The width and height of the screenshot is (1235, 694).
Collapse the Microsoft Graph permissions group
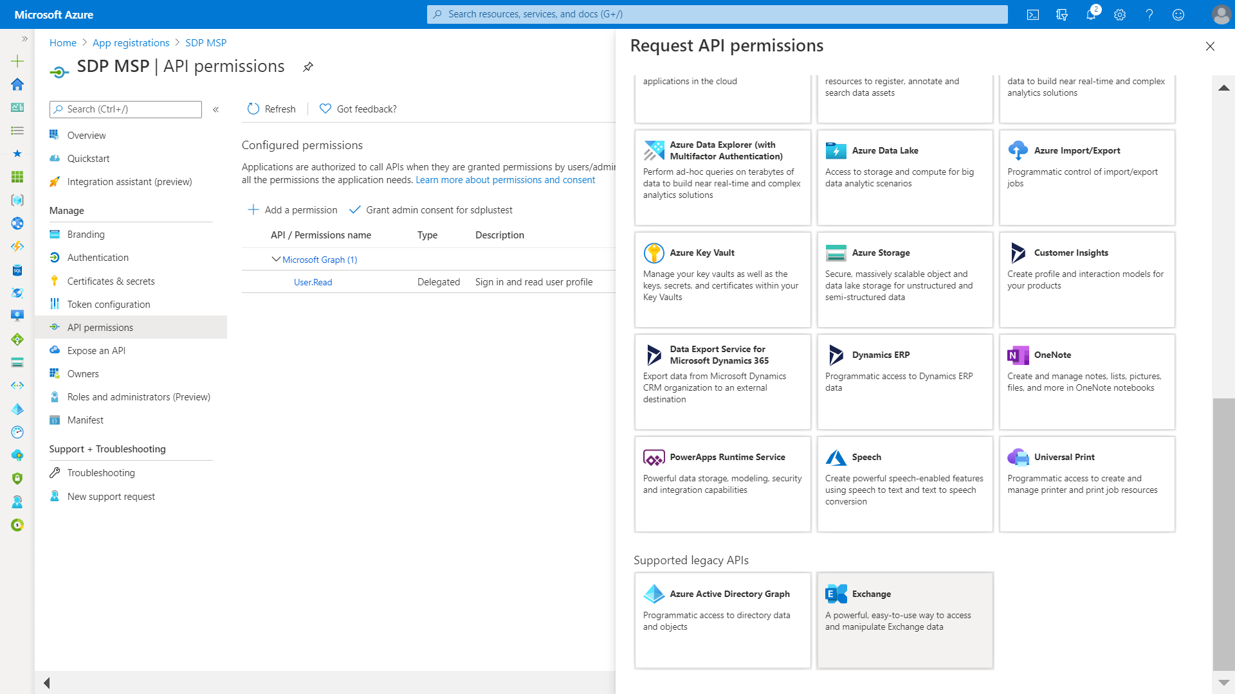click(x=276, y=259)
